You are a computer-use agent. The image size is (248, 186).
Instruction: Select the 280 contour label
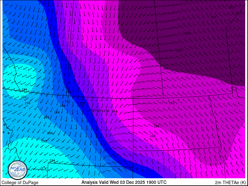coord(69,92)
